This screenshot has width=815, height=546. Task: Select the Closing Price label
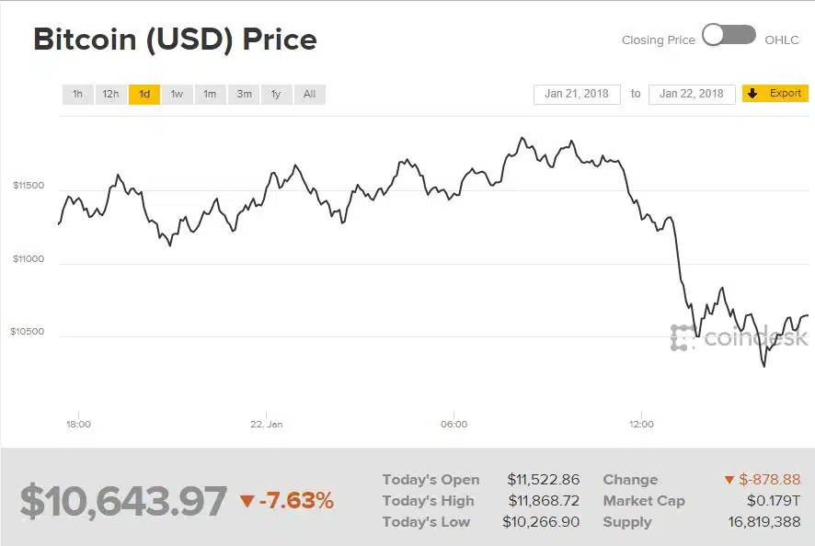pyautogui.click(x=658, y=40)
